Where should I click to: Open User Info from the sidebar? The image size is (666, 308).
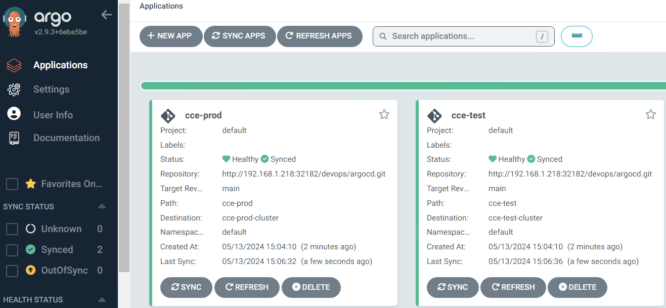(x=53, y=115)
